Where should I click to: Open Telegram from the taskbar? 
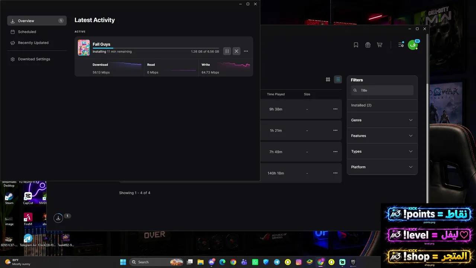(x=277, y=262)
